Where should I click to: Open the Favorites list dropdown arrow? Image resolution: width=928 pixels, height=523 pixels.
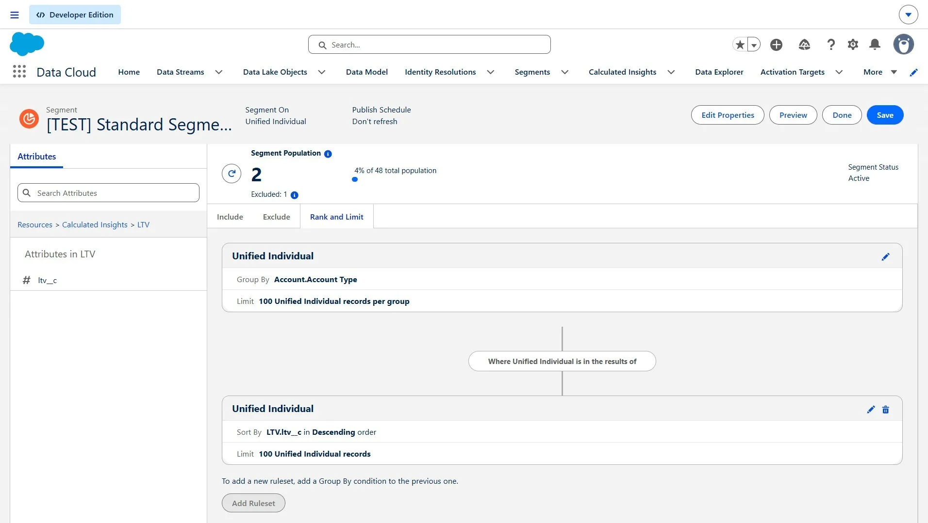754,45
